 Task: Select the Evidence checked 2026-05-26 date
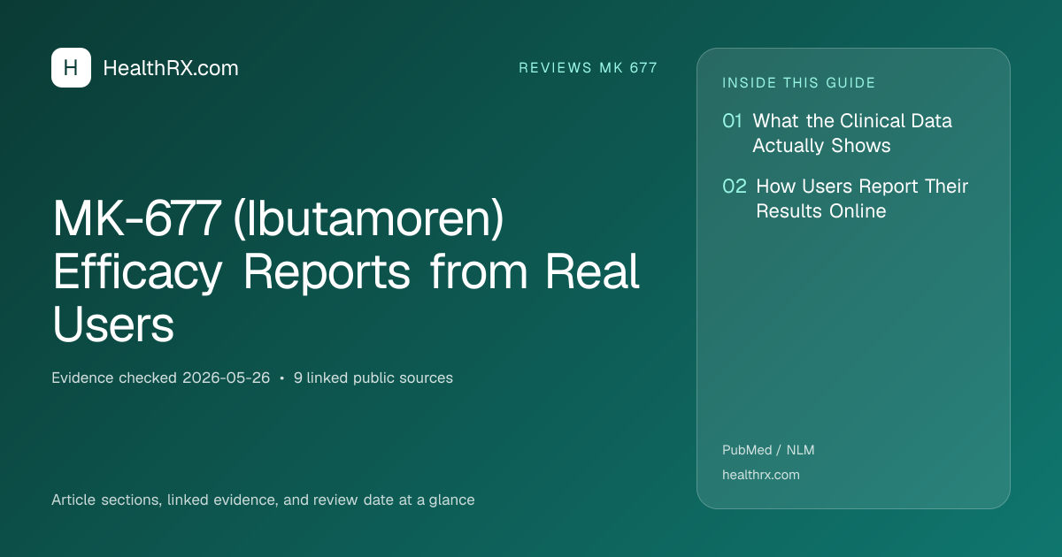pyautogui.click(x=161, y=378)
